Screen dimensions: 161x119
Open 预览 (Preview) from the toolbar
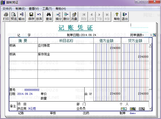pyautogui.click(x=14, y=16)
